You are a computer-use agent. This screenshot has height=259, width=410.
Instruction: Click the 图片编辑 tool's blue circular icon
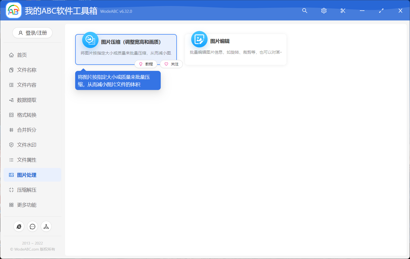click(x=199, y=39)
